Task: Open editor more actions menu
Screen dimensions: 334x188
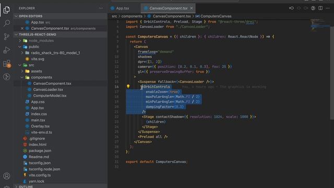Action: tap(328, 8)
